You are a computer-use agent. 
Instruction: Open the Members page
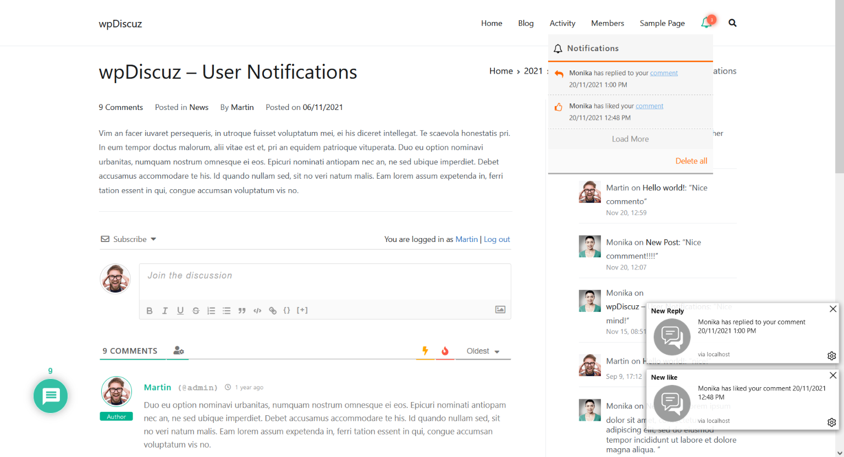click(x=607, y=23)
